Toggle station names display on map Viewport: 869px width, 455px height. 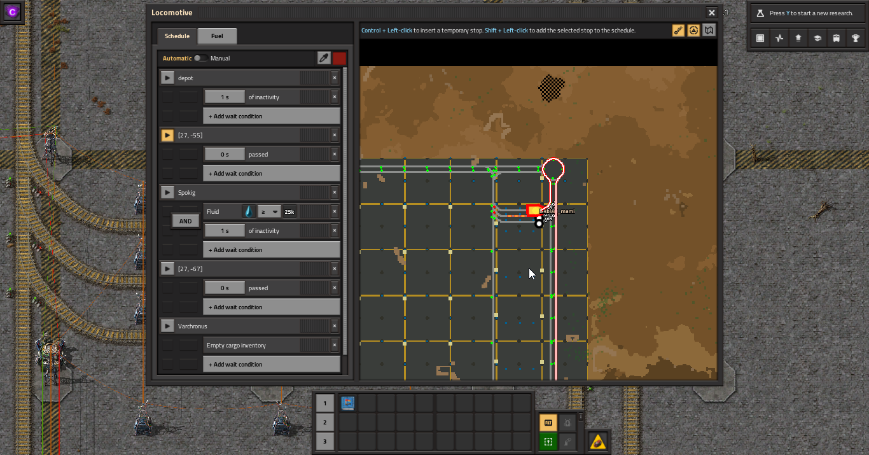[x=678, y=31]
